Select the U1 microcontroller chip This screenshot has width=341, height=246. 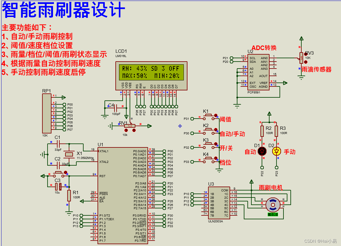tap(123, 195)
